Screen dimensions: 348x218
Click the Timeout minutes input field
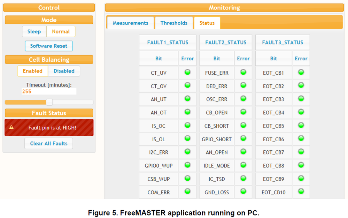pos(49,91)
